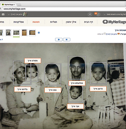This screenshot has height=129, width=126.
Task: Click the אבי אייך name tag
Action: [75, 106]
